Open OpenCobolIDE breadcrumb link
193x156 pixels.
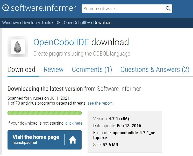coord(77,23)
